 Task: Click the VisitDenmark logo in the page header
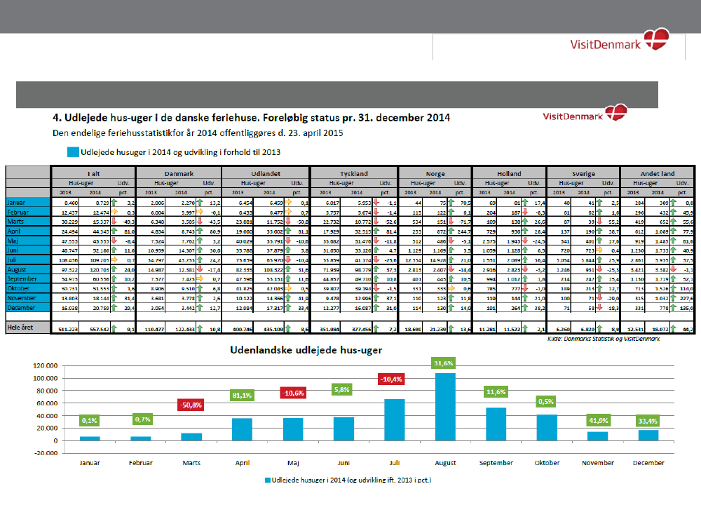pyautogui.click(x=620, y=40)
